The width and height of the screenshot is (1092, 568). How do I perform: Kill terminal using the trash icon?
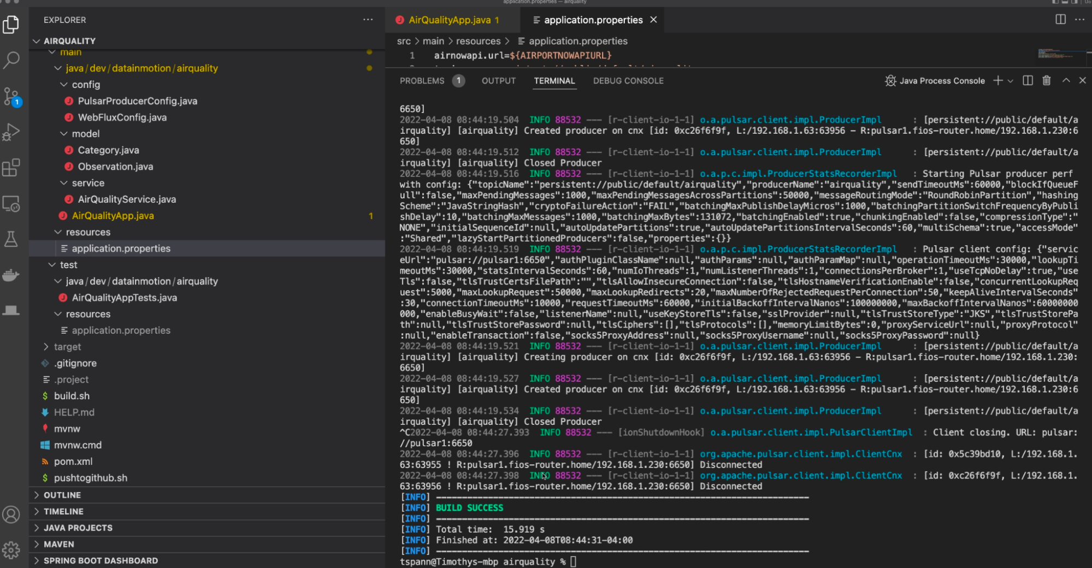[x=1046, y=81]
